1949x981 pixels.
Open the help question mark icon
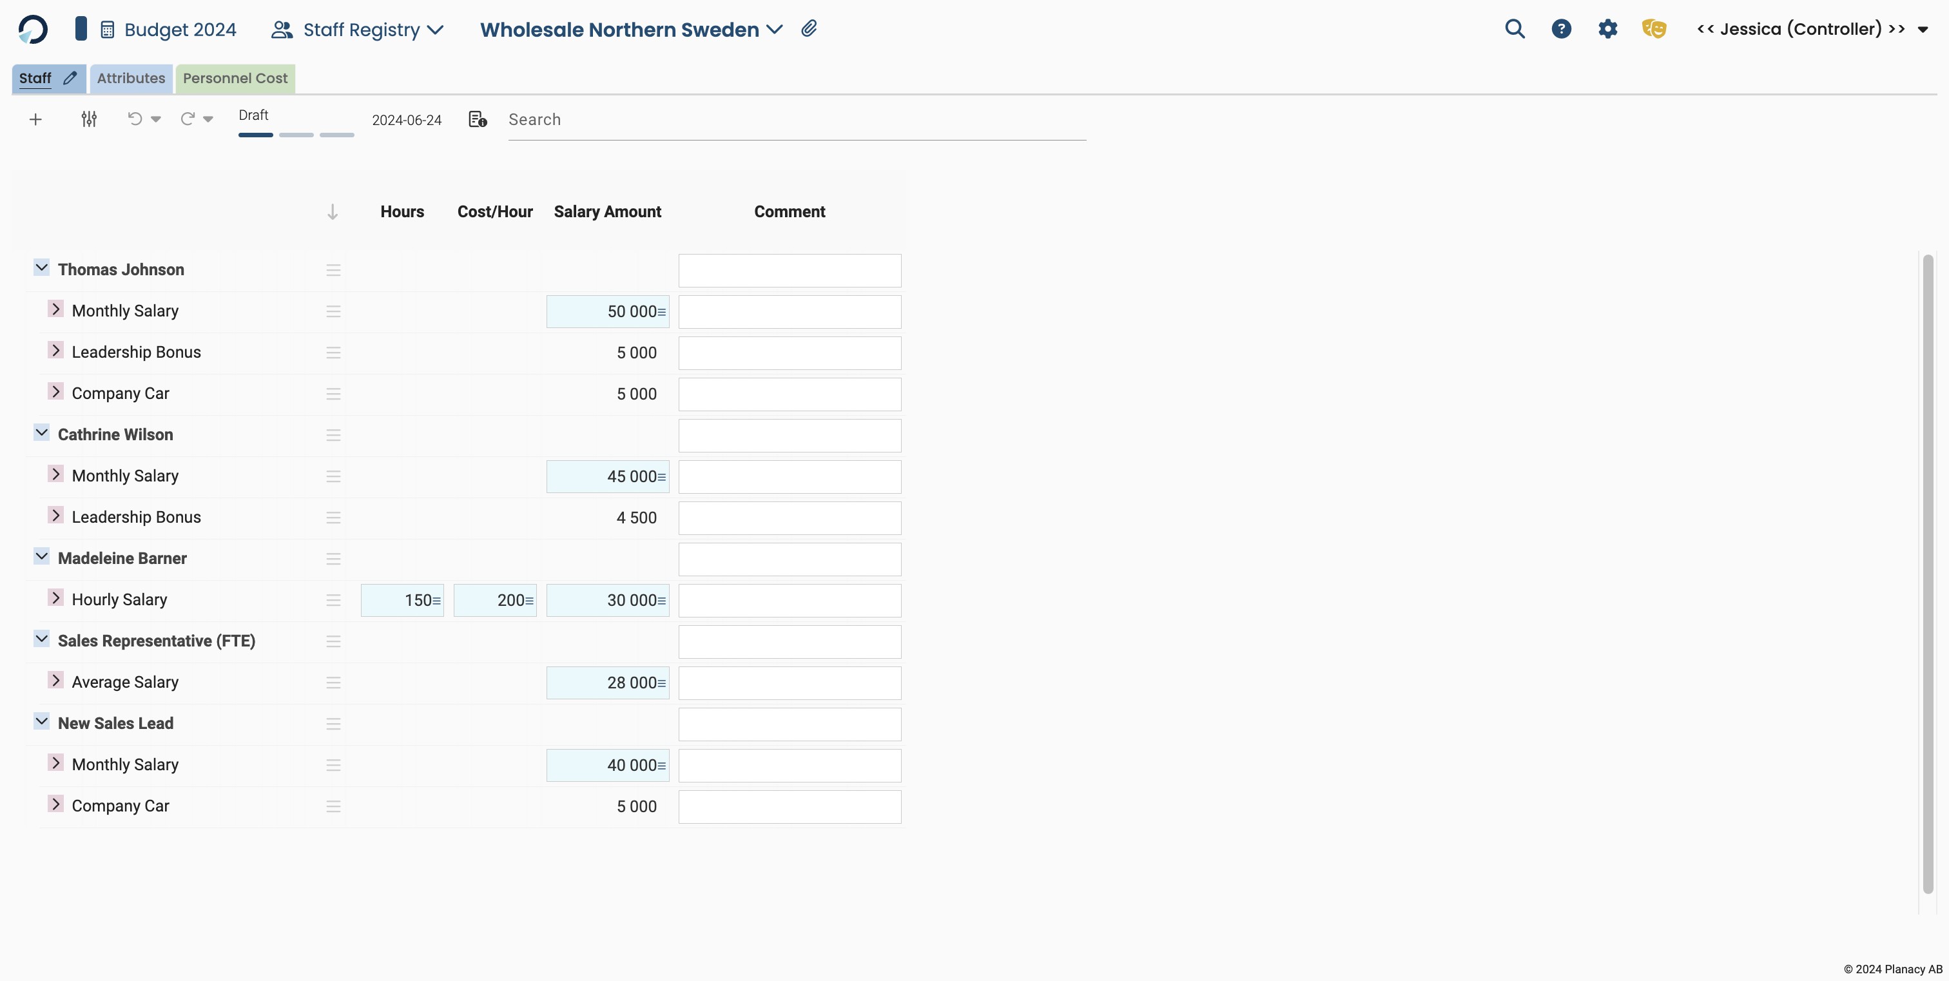(x=1561, y=29)
